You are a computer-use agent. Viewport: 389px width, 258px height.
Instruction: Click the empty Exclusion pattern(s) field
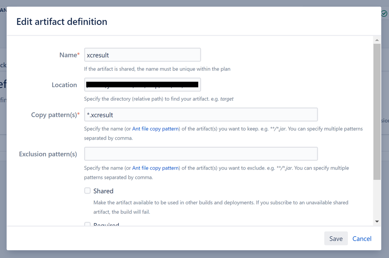[x=201, y=154]
